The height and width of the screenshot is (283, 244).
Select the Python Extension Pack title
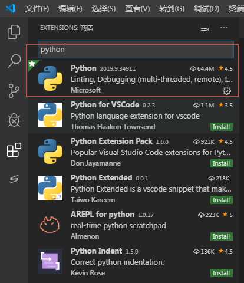pos(111,141)
